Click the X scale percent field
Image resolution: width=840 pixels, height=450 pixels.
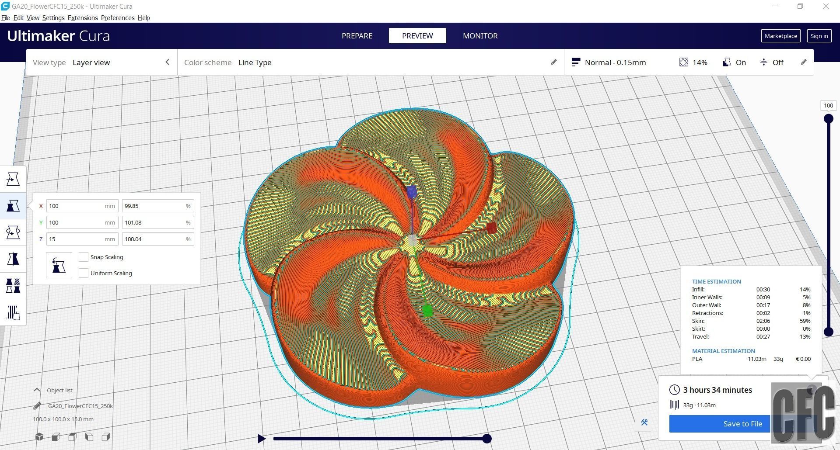coord(158,206)
